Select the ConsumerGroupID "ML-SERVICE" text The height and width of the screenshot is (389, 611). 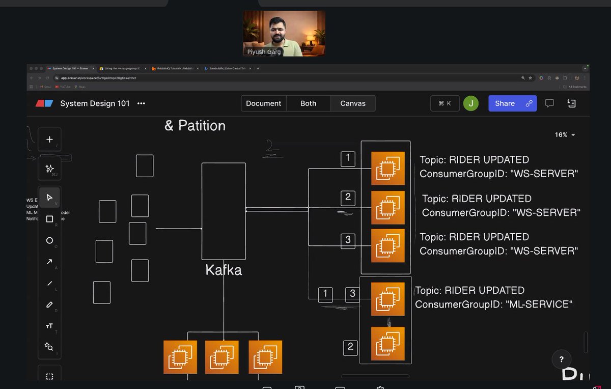point(494,304)
